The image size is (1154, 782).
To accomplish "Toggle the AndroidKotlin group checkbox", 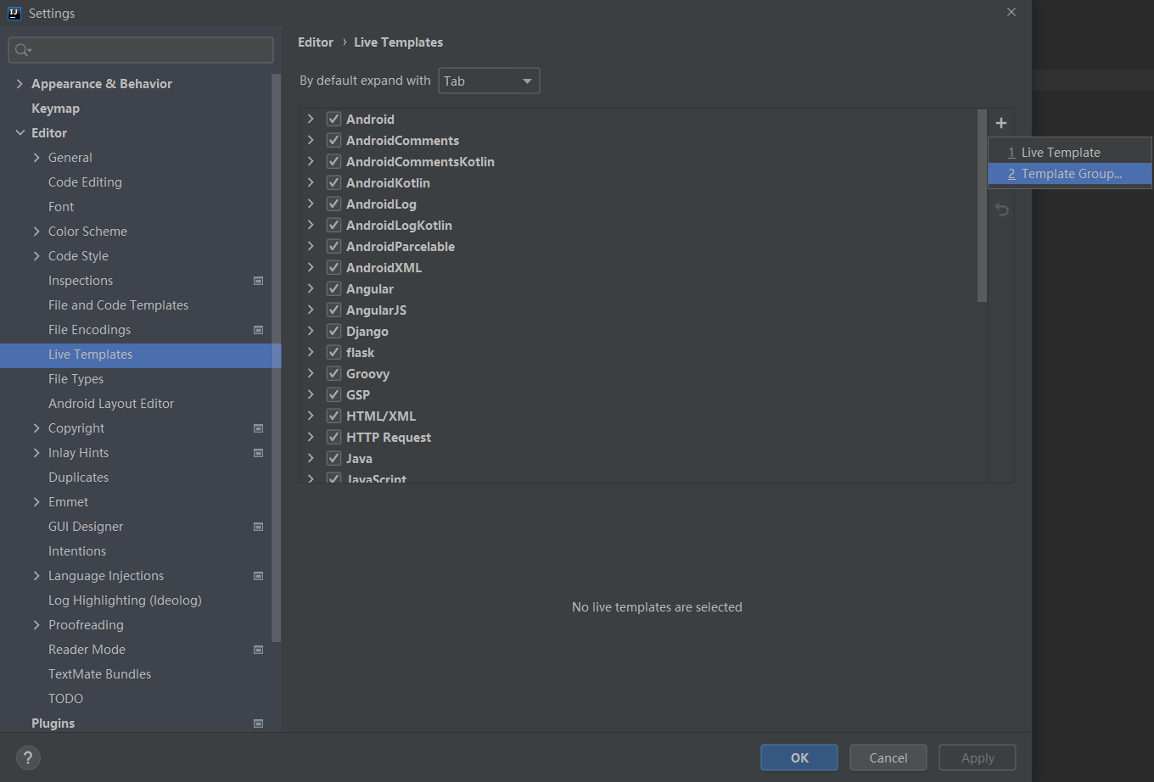I will pos(333,183).
